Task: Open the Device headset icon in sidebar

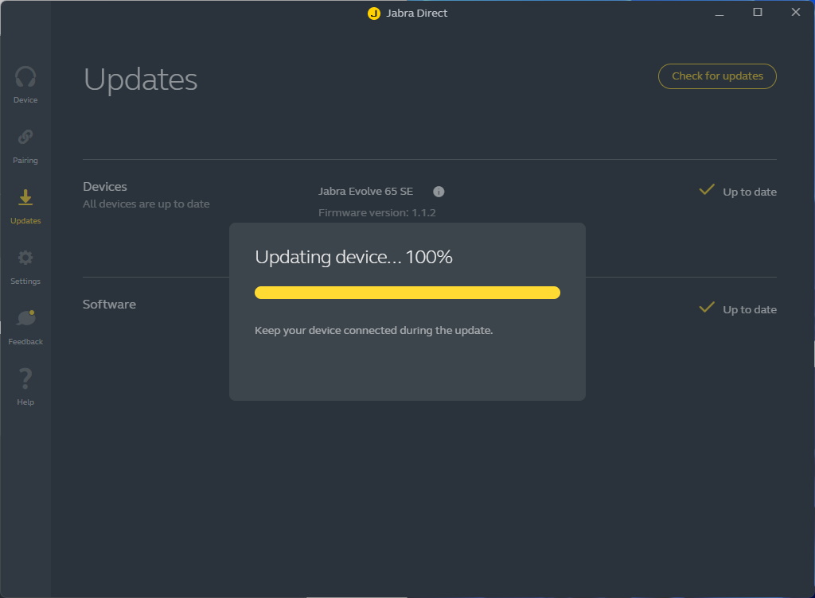Action: tap(25, 77)
